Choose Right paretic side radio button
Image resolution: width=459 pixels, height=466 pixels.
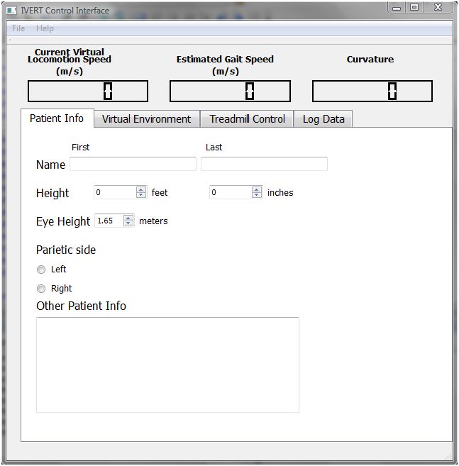point(41,289)
